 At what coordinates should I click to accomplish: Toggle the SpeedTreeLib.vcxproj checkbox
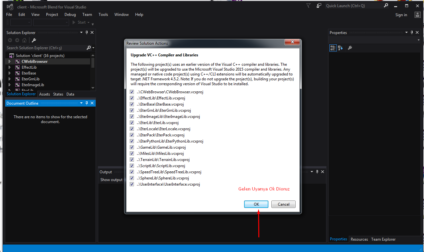132,172
